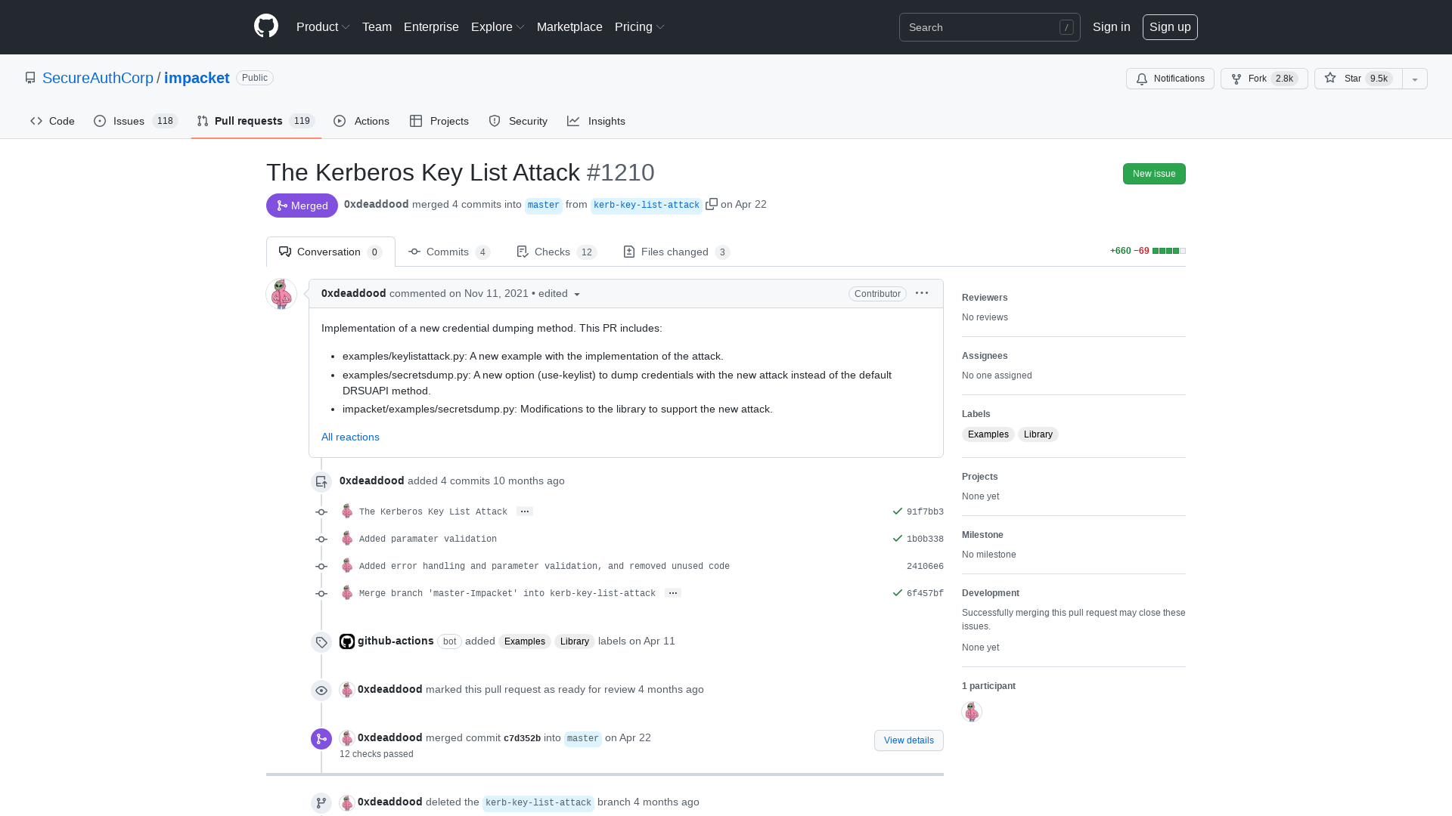View check status for commit 1b0b338

click(898, 539)
